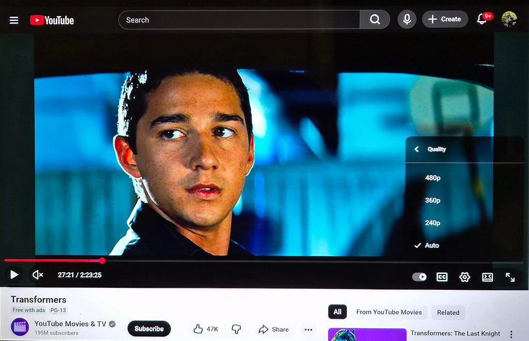Click the Transformers video title
The width and height of the screenshot is (529, 341).
[38, 300]
